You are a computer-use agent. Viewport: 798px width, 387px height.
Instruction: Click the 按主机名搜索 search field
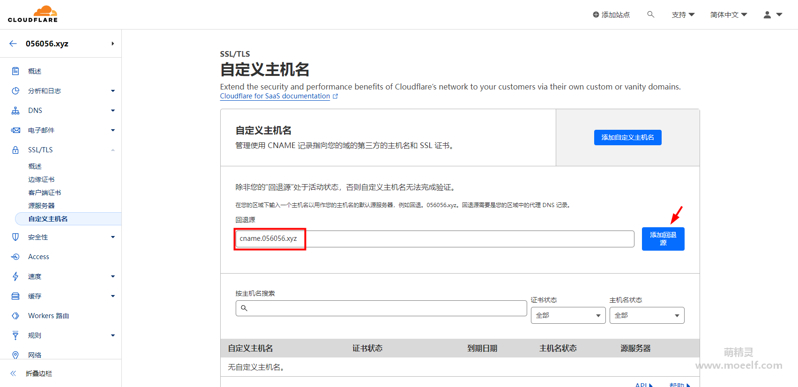click(x=381, y=308)
